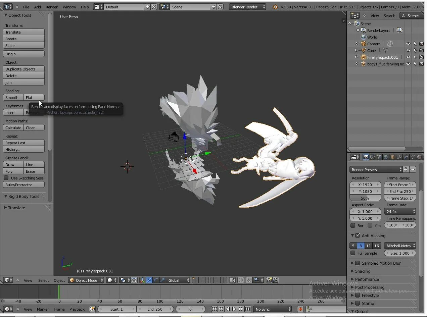The width and height of the screenshot is (427, 317).
Task: Open the 3D View editor type icon
Action: pos(8,280)
